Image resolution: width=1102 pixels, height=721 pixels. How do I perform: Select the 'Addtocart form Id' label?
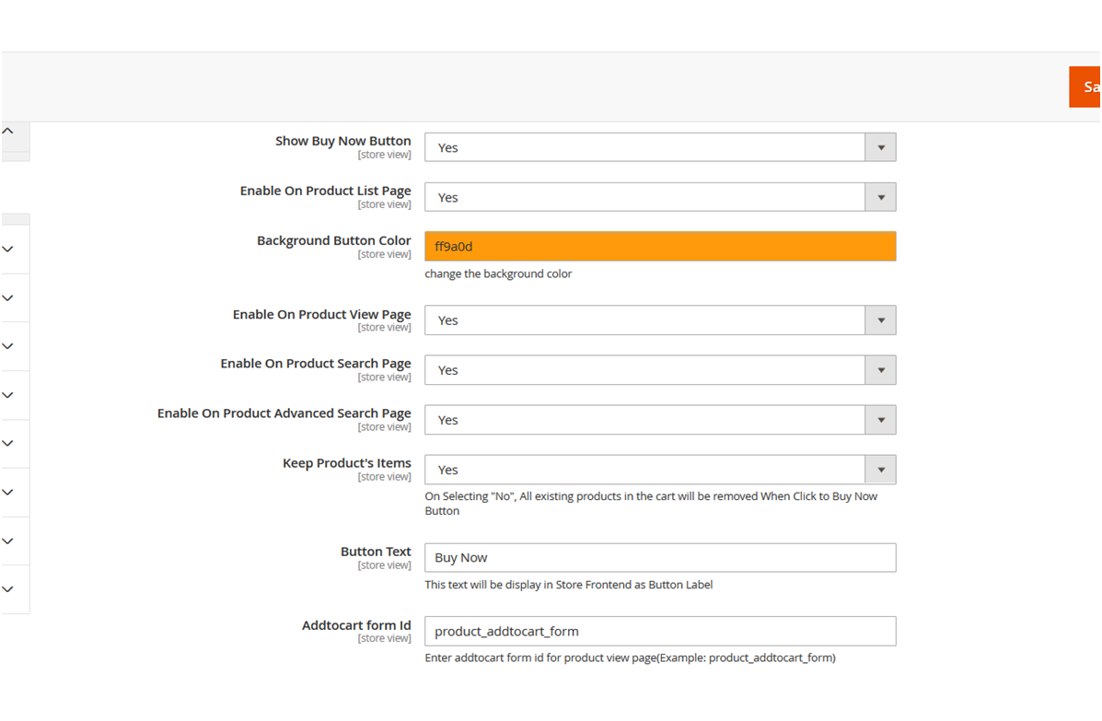356,625
